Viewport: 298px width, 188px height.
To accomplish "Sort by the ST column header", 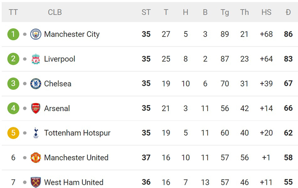I will 146,12.
